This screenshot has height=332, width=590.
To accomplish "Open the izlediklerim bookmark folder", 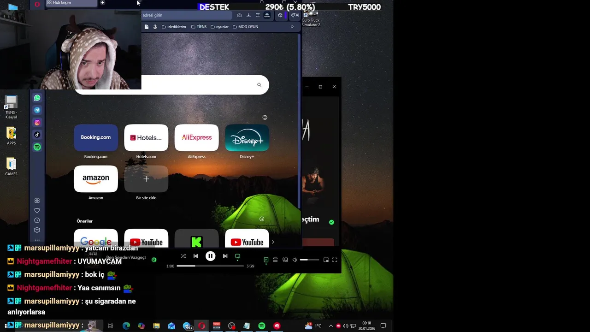I will (174, 27).
